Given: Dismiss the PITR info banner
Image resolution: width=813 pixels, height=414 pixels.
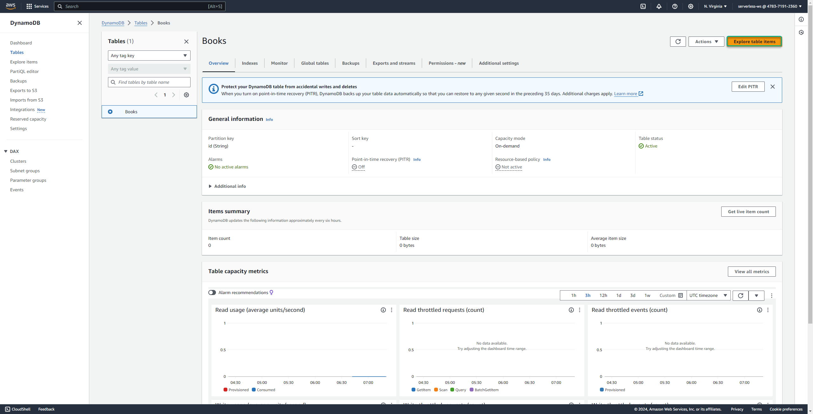Looking at the screenshot, I should (773, 87).
